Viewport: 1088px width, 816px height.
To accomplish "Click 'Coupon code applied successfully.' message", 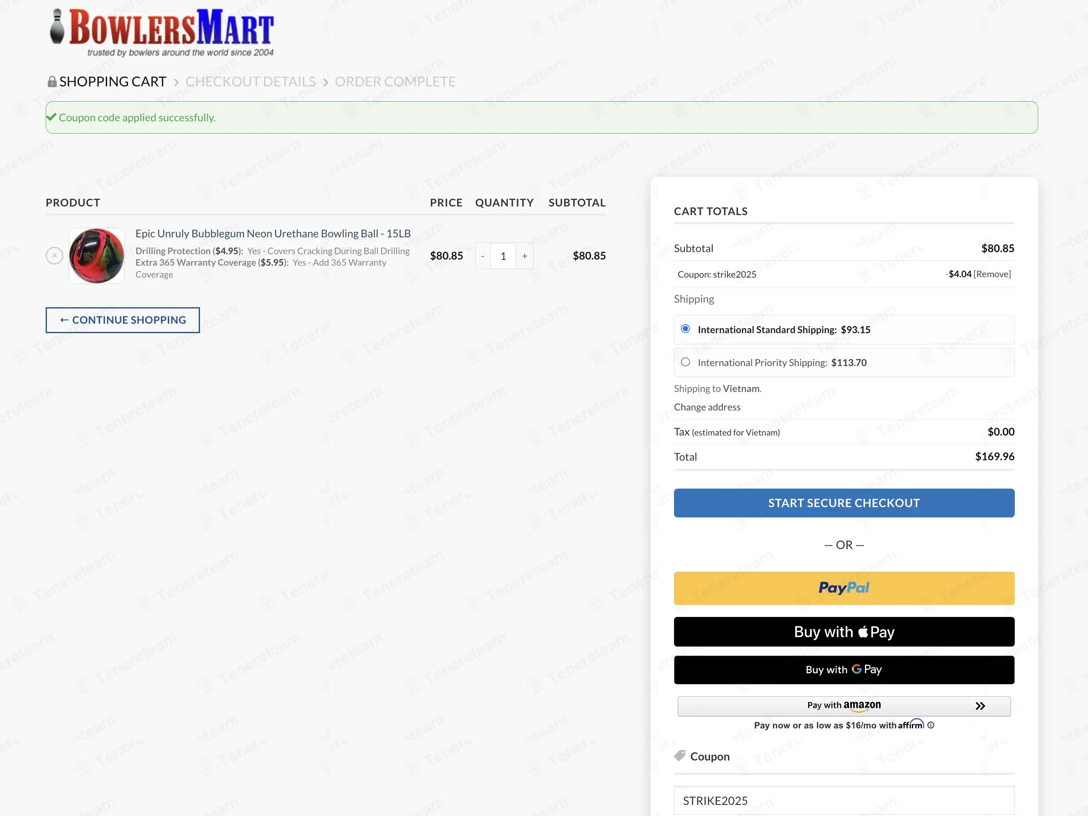I will [137, 118].
